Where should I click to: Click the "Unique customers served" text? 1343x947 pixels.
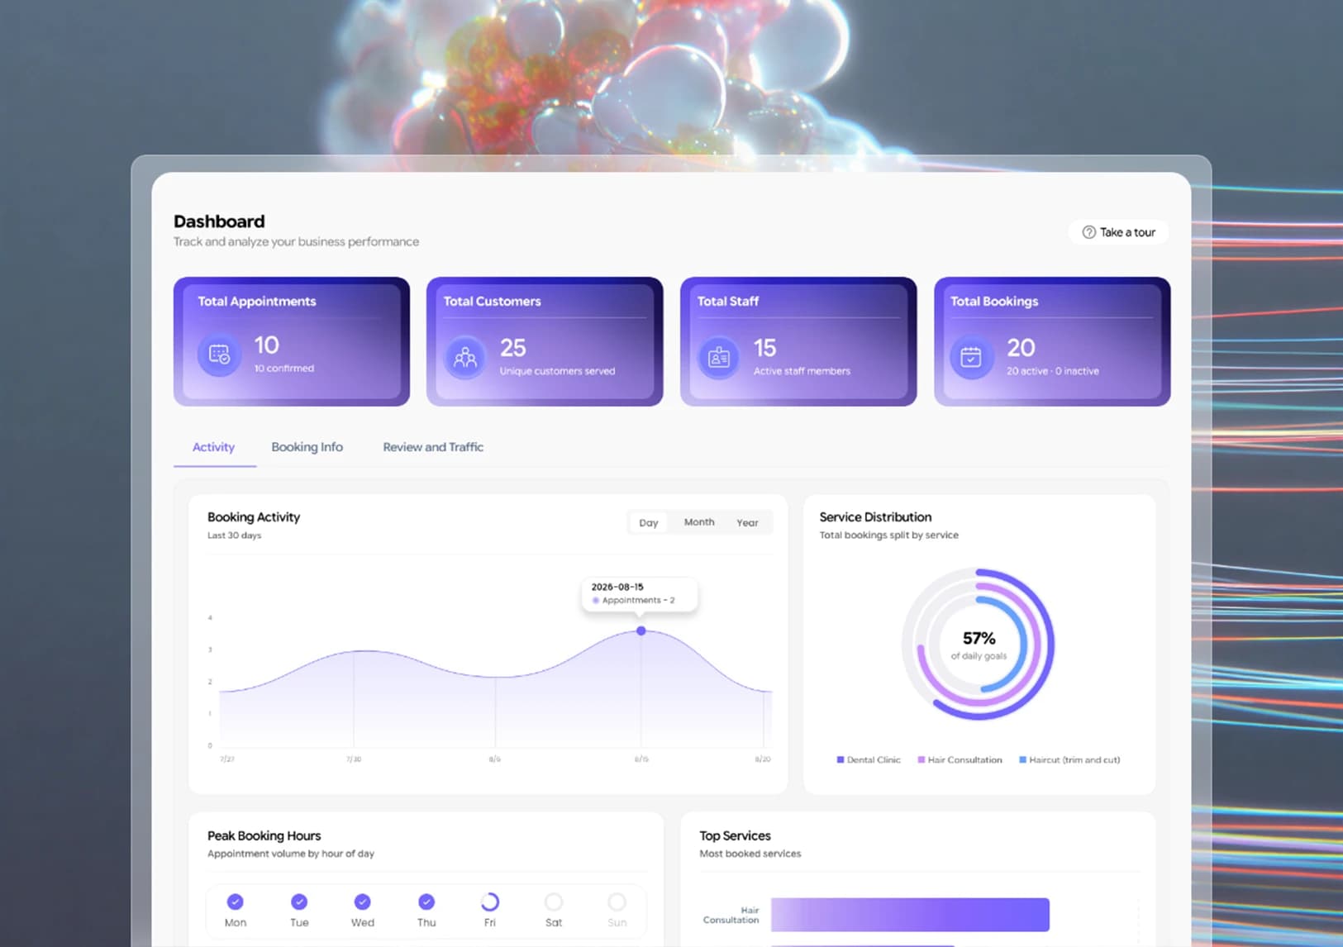tap(557, 371)
